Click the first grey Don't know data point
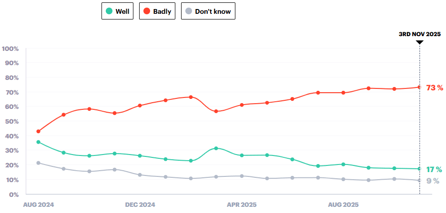This screenshot has height=213, width=446. click(38, 163)
